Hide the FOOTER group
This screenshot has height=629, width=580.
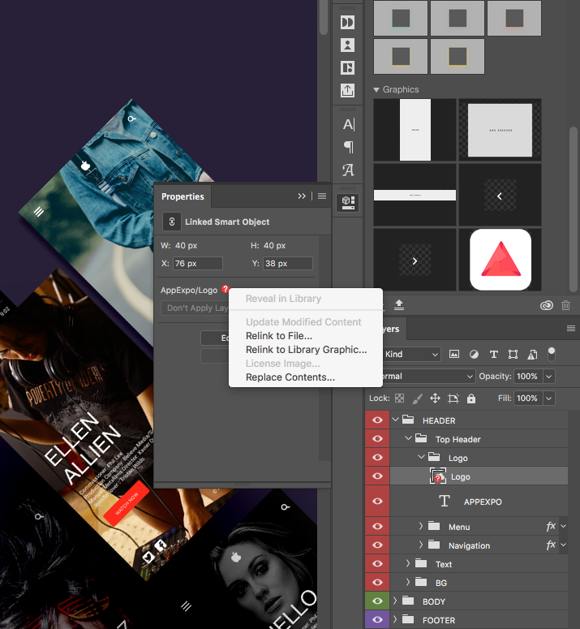click(x=377, y=620)
